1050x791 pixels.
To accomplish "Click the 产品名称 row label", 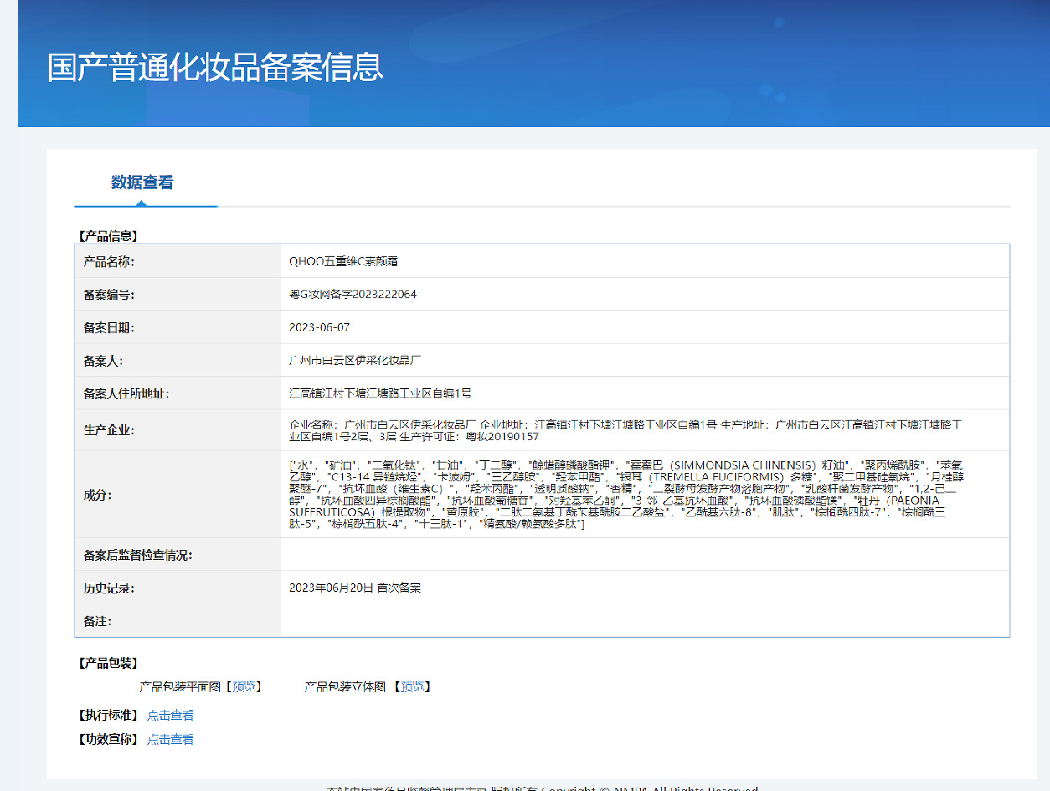I will (x=109, y=261).
